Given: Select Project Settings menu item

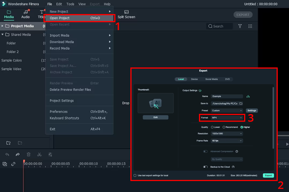Looking at the screenshot, I should [79, 101].
